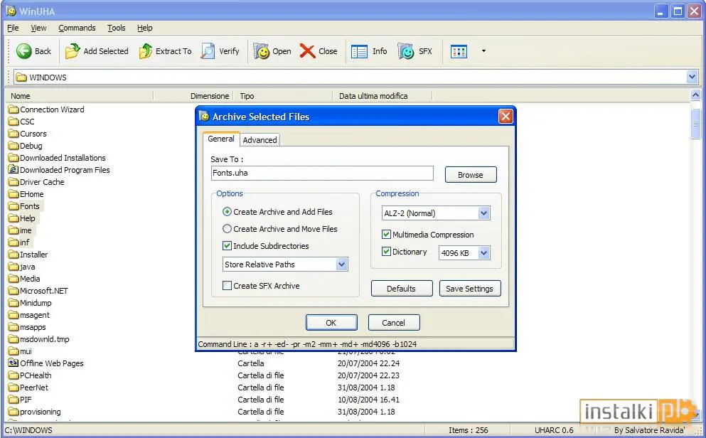Select the PIF folder row
This screenshot has height=438, width=706.
coord(20,400)
